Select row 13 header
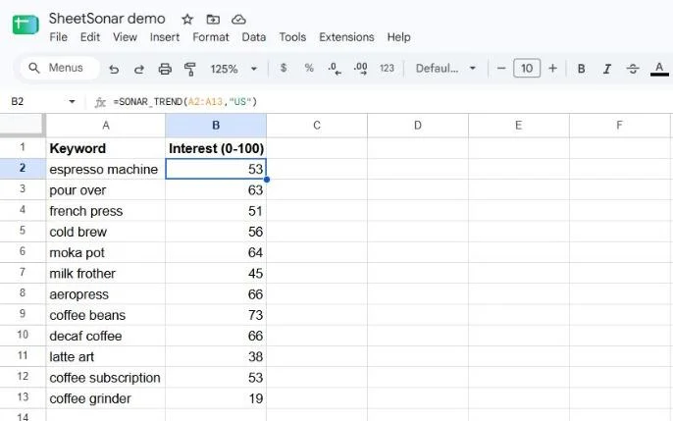 [23, 397]
